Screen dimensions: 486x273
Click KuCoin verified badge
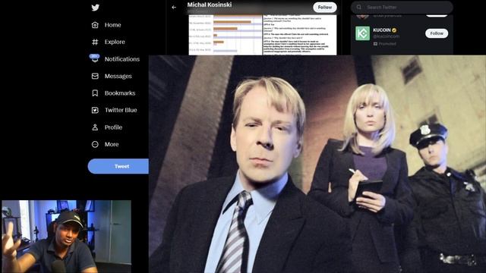394,30
